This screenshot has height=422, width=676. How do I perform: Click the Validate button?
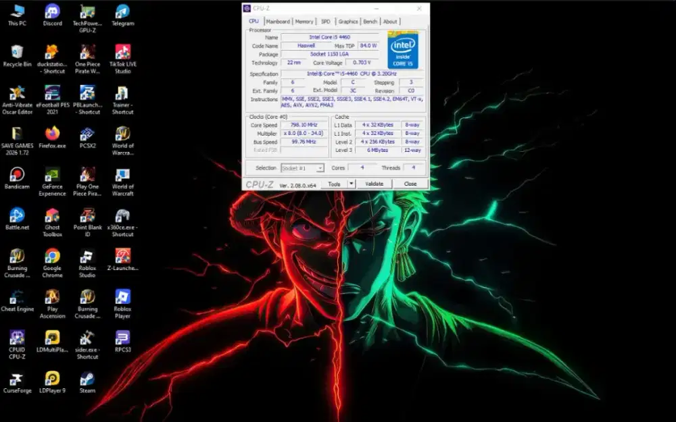pyautogui.click(x=375, y=184)
